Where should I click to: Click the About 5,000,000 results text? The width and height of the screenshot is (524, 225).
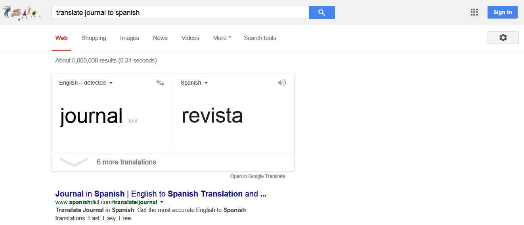click(106, 61)
